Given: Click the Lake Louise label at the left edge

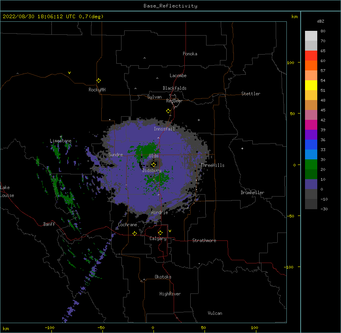Looking at the screenshot, I should [7, 191].
